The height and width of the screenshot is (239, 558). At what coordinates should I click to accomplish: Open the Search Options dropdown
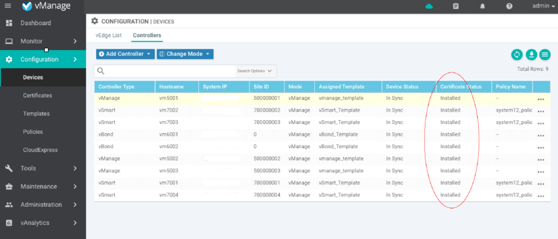coord(255,71)
